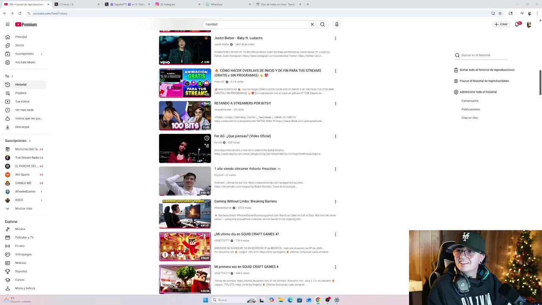Open Memorias Del Ta... channel subscription
The width and height of the screenshot is (542, 305).
click(24, 149)
